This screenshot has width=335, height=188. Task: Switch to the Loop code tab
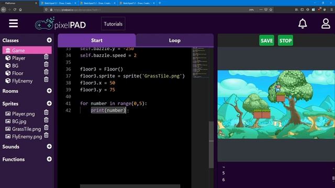click(x=175, y=40)
